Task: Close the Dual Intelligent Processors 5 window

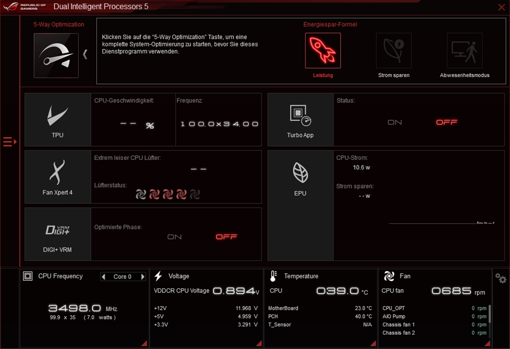Action: click(501, 7)
